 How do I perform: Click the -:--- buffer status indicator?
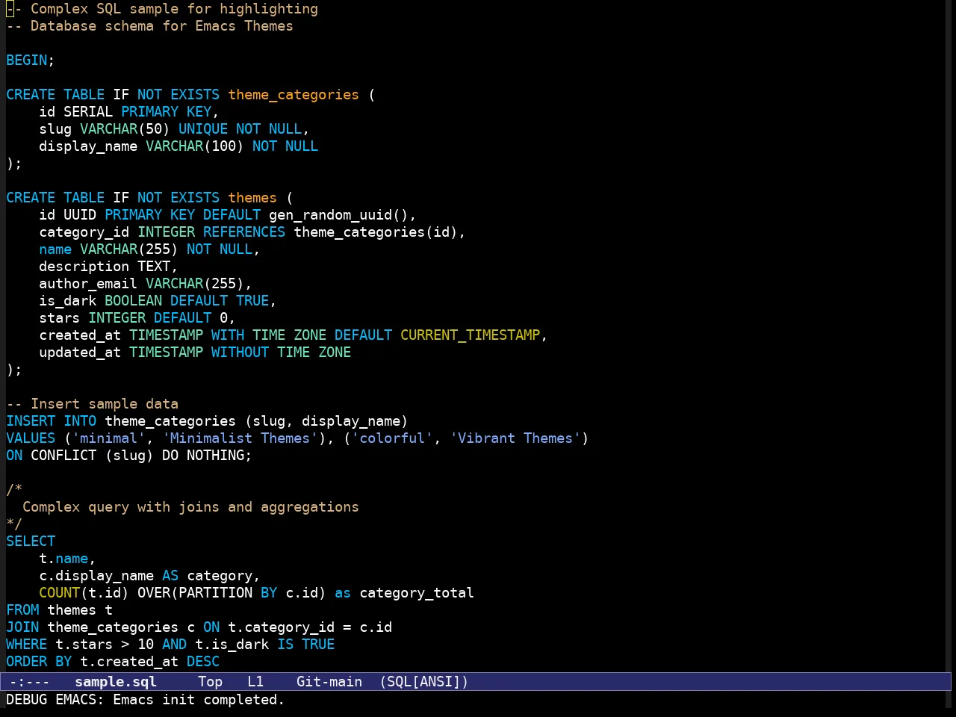(29, 682)
